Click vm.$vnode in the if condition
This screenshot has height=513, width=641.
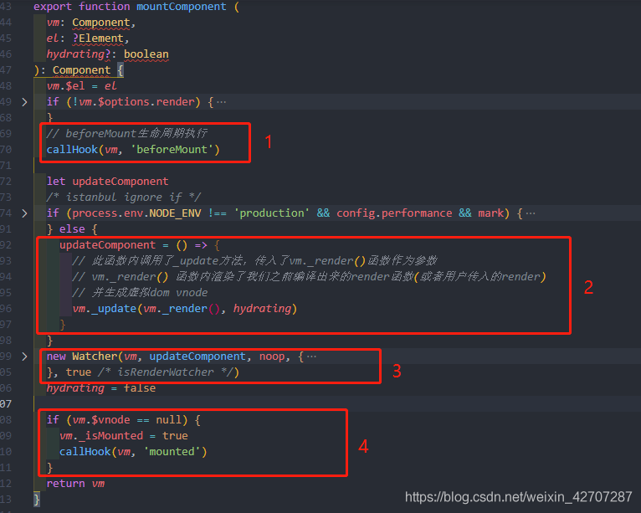[101, 420]
